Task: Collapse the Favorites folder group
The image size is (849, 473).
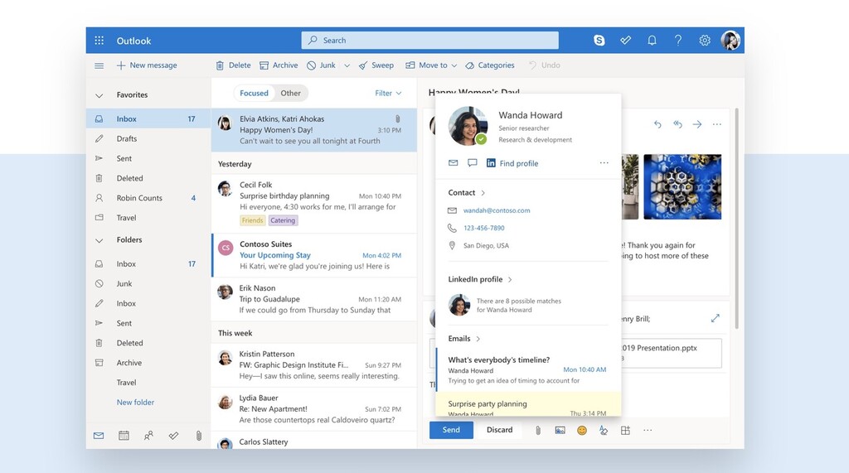Action: [x=99, y=95]
